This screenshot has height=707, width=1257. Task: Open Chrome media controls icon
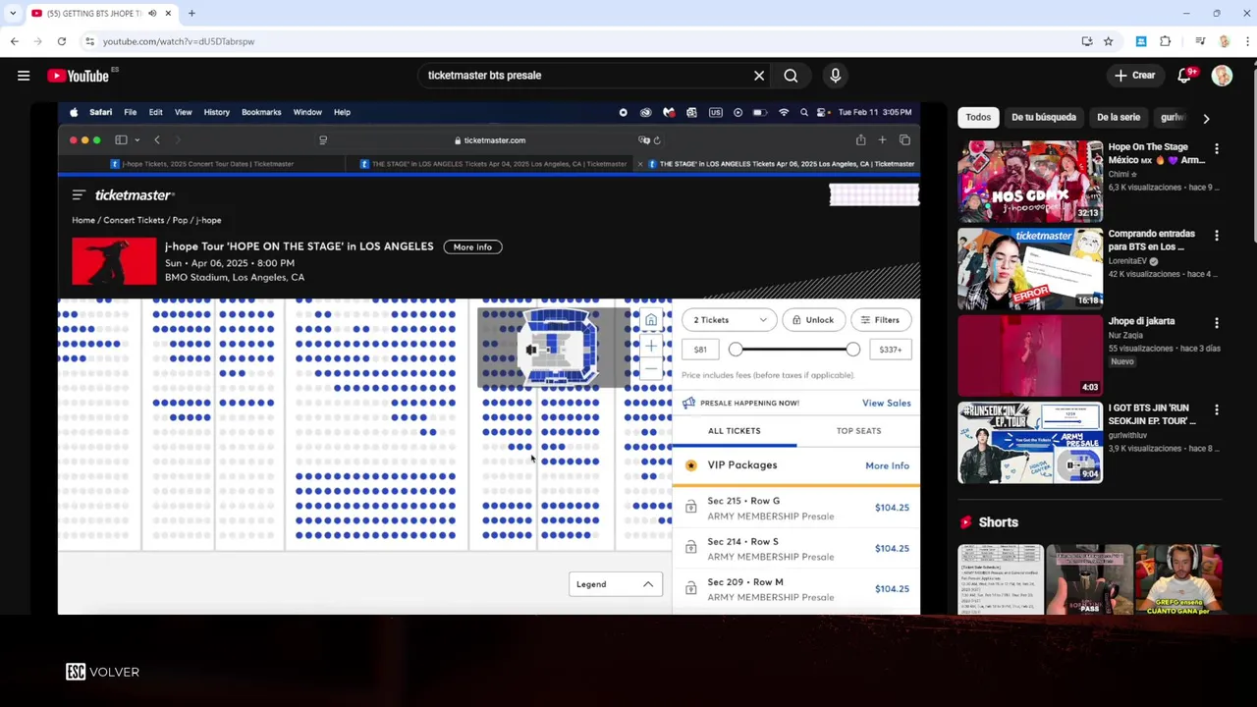[x=1200, y=41]
